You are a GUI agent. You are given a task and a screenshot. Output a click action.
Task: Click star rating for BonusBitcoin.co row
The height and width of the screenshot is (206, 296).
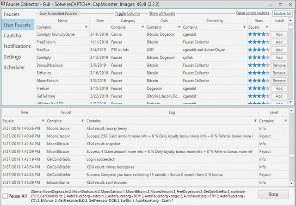259,65
